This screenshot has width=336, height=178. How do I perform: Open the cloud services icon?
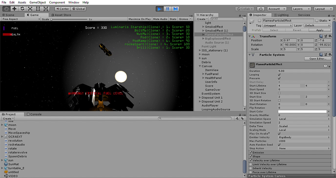[260, 8]
